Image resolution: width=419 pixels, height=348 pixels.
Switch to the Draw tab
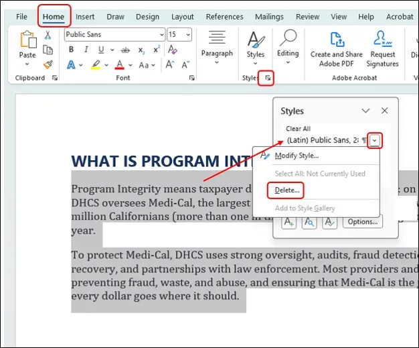(115, 17)
